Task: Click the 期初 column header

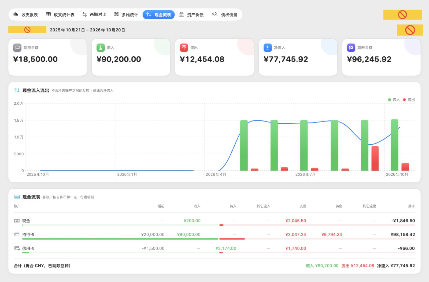Action: tap(161, 206)
